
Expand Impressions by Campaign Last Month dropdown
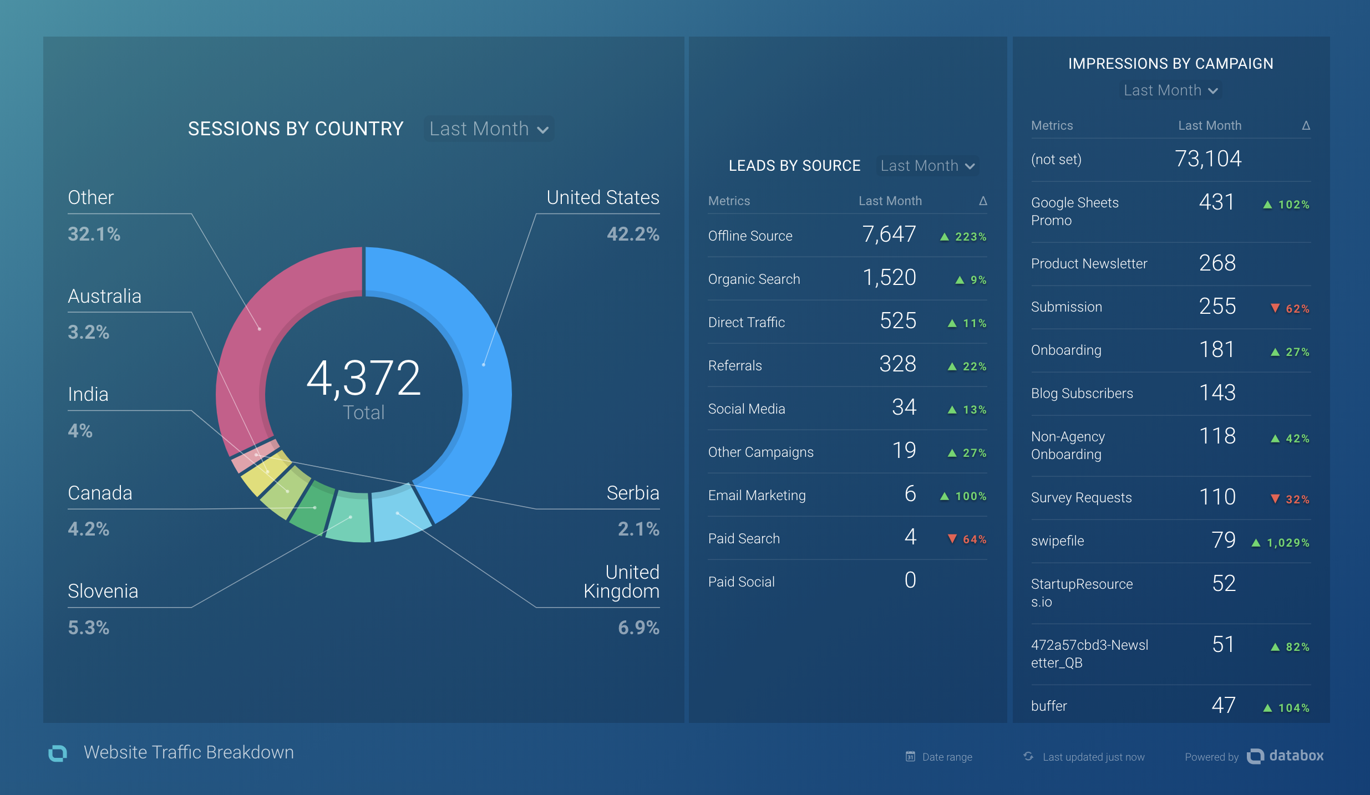click(1170, 90)
